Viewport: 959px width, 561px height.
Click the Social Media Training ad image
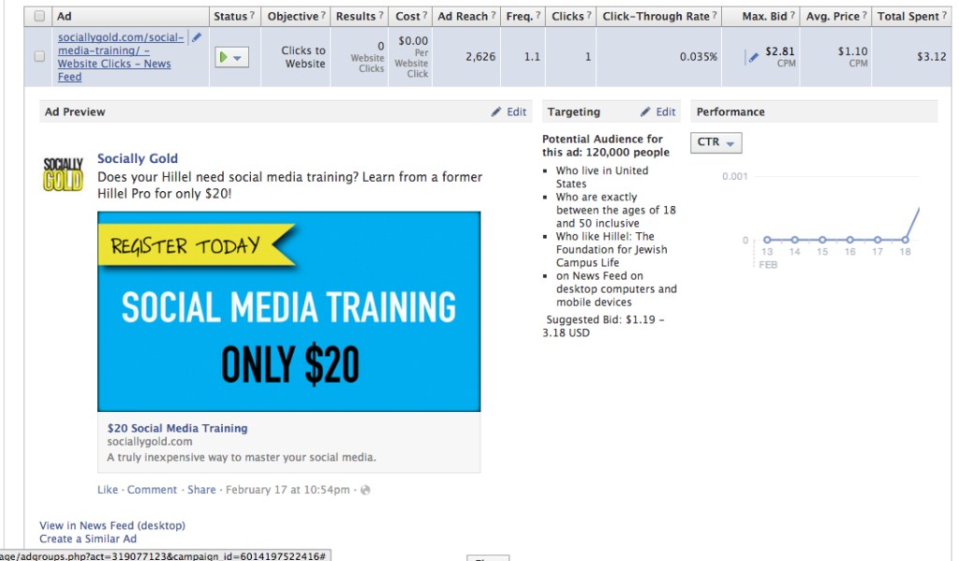tap(288, 311)
